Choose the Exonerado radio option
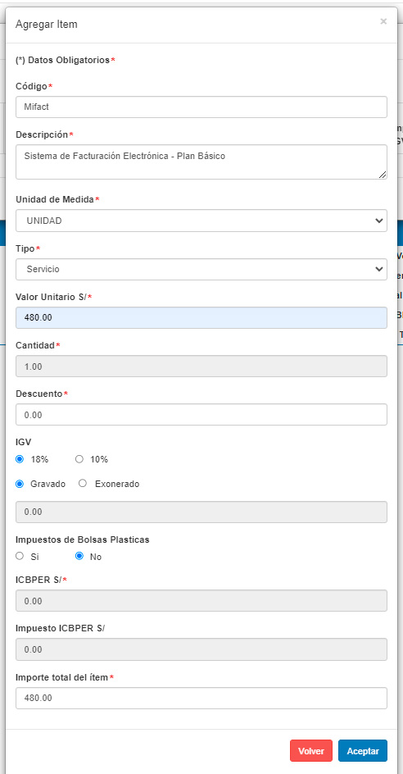 coord(83,484)
